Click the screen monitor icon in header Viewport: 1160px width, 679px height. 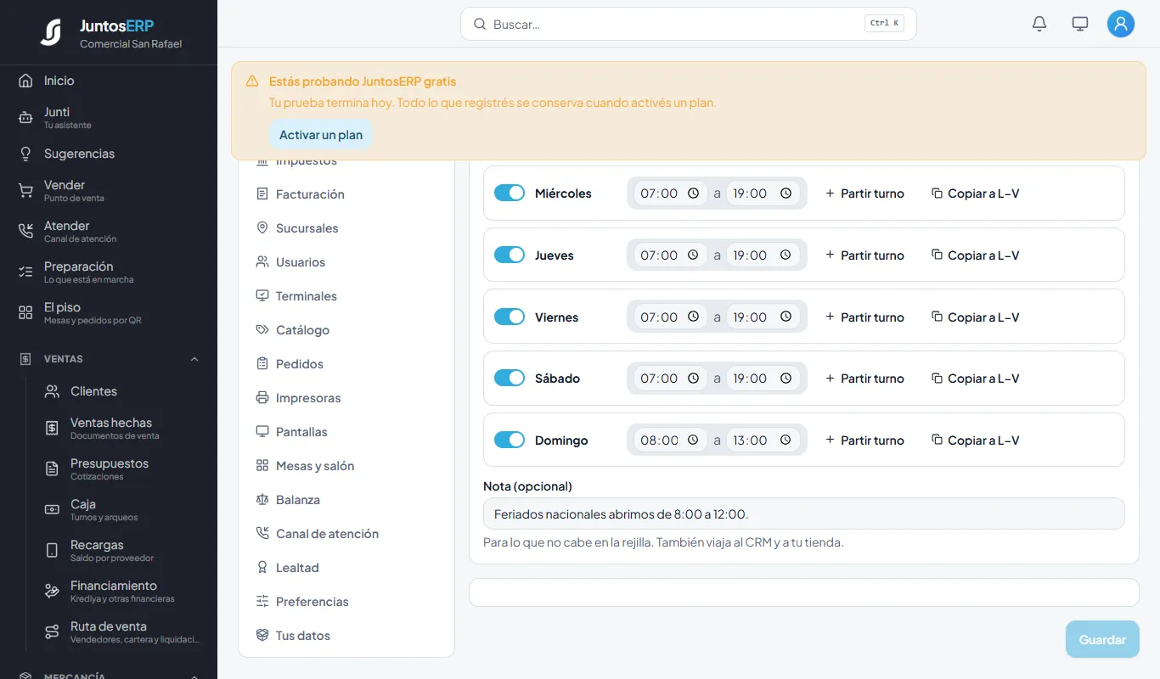coord(1080,24)
